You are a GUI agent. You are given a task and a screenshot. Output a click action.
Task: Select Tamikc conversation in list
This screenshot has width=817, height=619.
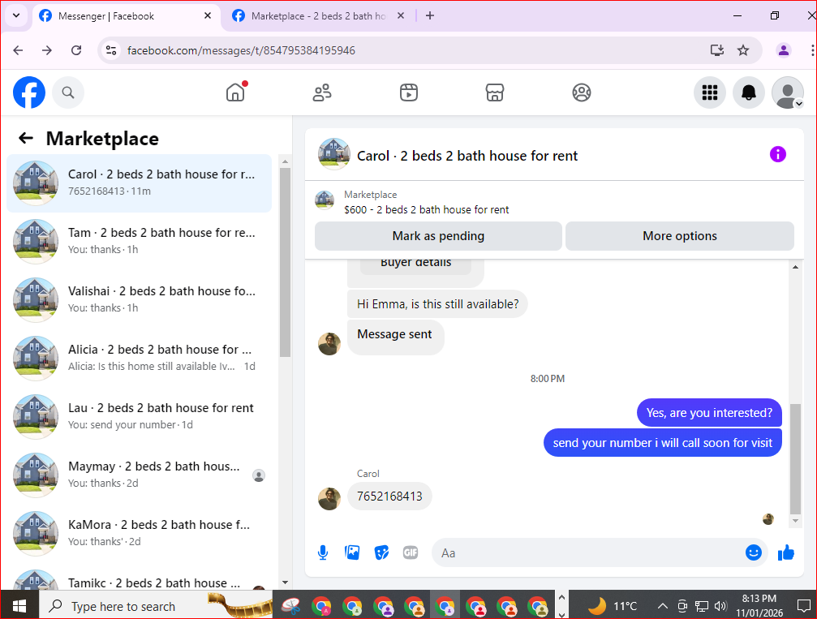(x=139, y=579)
